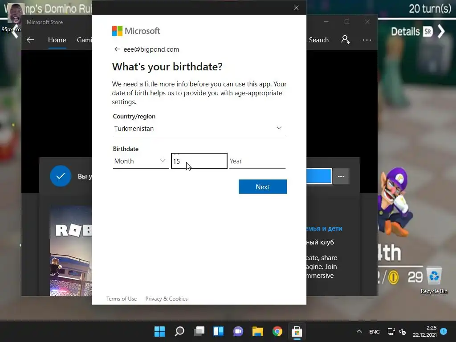Click the Year input field
The height and width of the screenshot is (342, 456).
coord(257,161)
